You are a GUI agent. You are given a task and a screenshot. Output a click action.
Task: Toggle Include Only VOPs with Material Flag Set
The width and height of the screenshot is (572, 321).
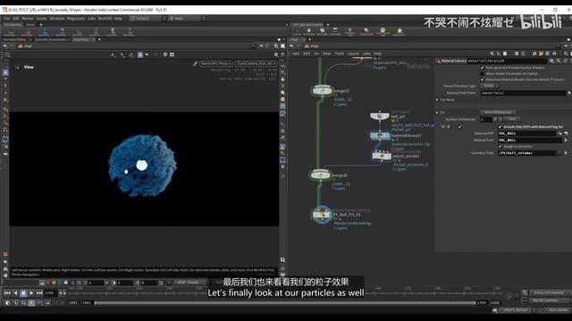500,127
